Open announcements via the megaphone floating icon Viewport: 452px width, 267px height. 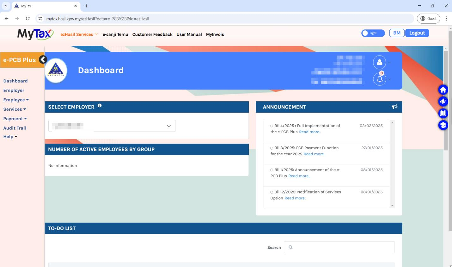pos(443,101)
